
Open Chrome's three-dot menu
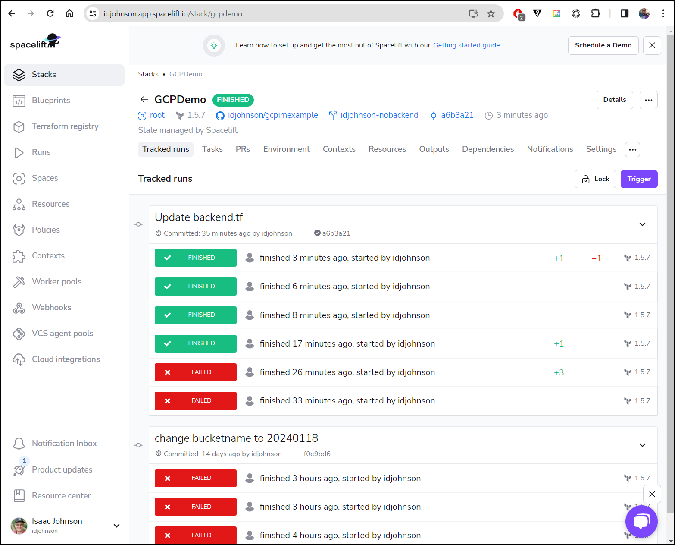coord(663,13)
